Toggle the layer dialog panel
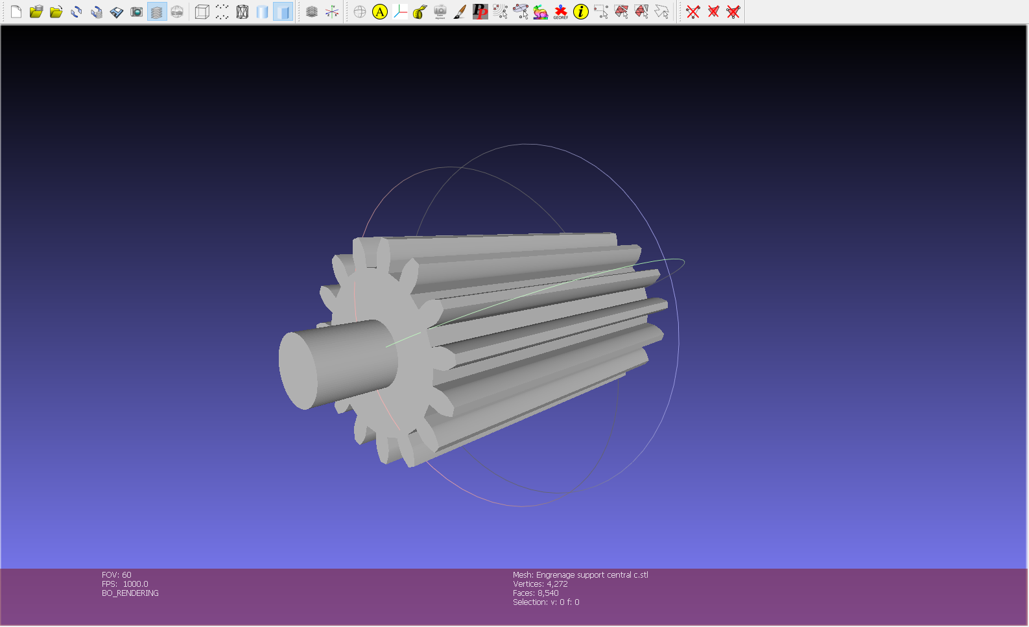 [157, 12]
